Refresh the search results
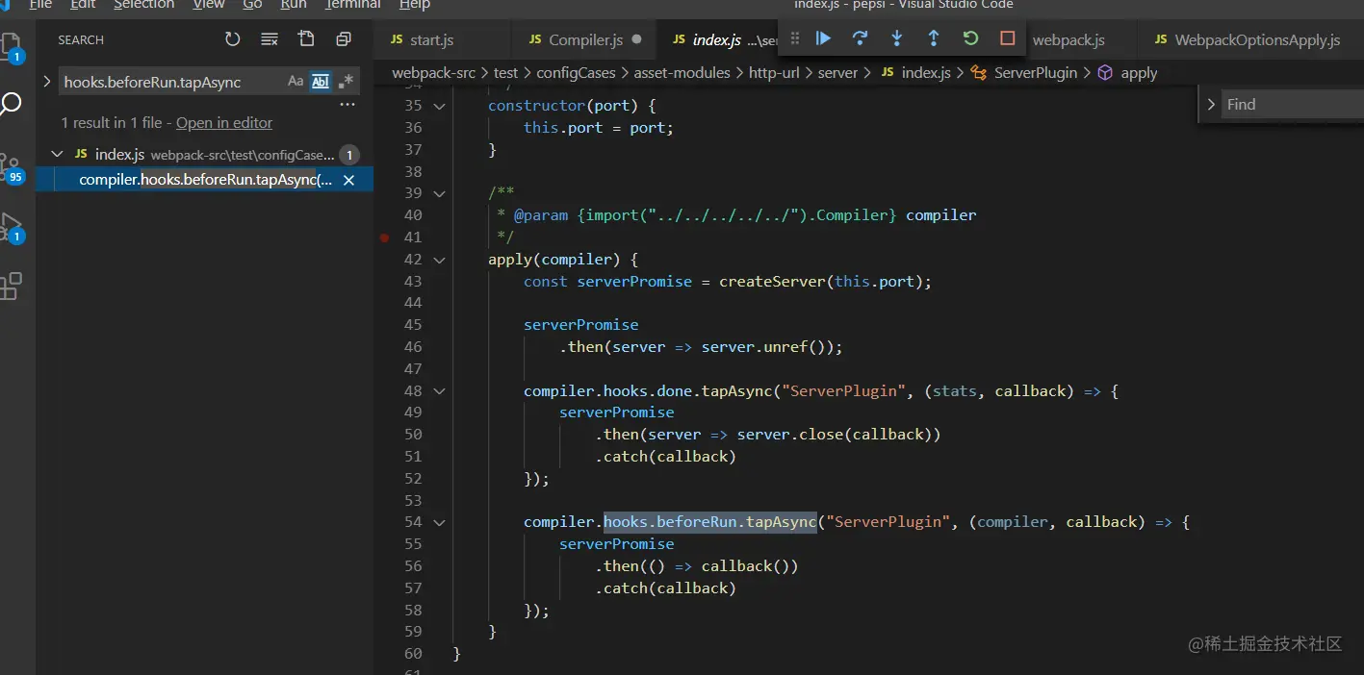This screenshot has width=1364, height=675. coord(233,39)
